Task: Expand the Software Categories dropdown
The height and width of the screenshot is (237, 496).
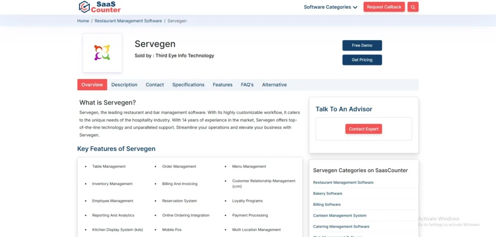Action: [330, 7]
